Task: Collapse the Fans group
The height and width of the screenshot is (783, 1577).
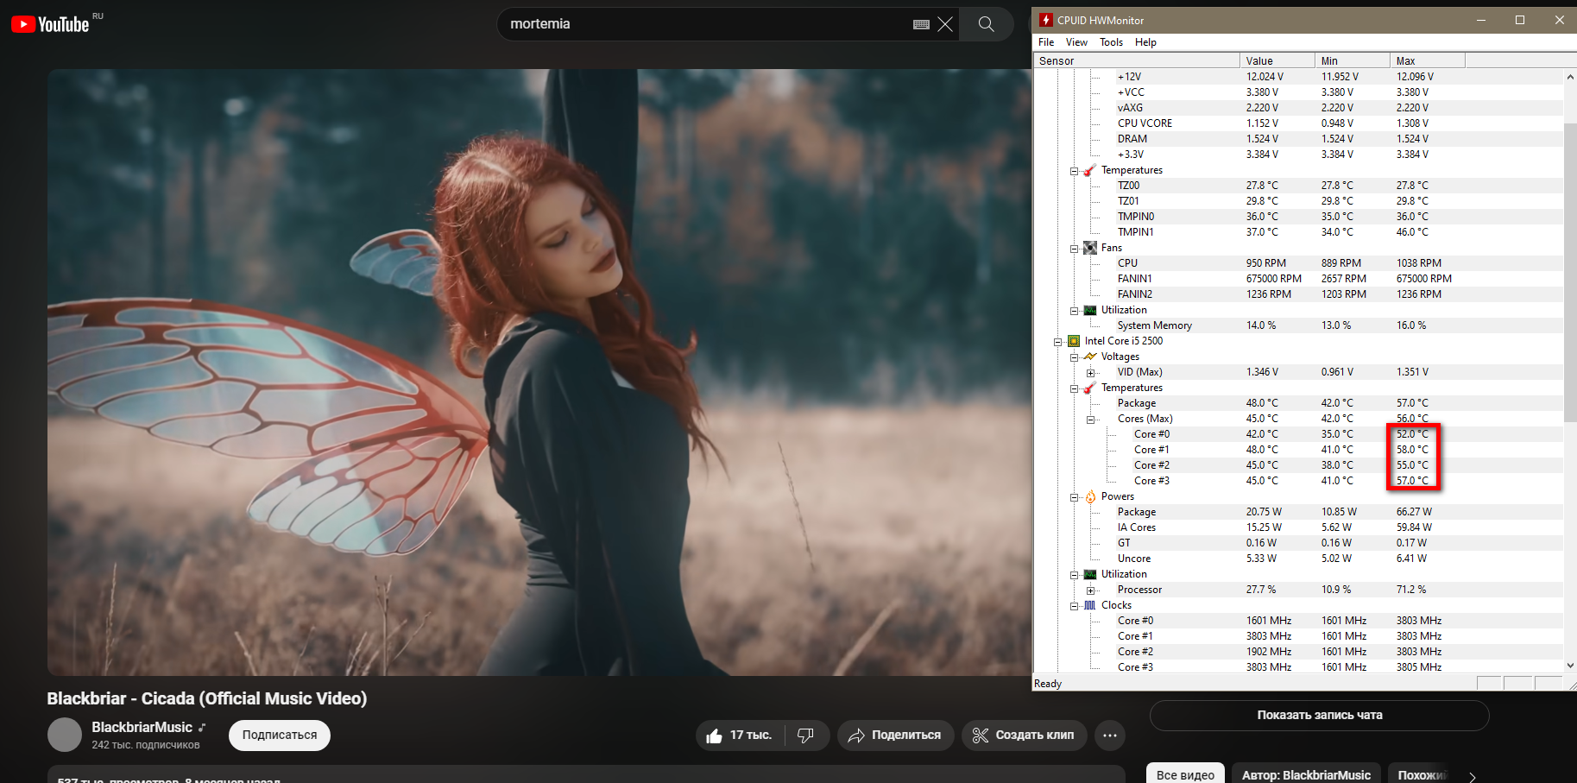Action: coord(1075,249)
